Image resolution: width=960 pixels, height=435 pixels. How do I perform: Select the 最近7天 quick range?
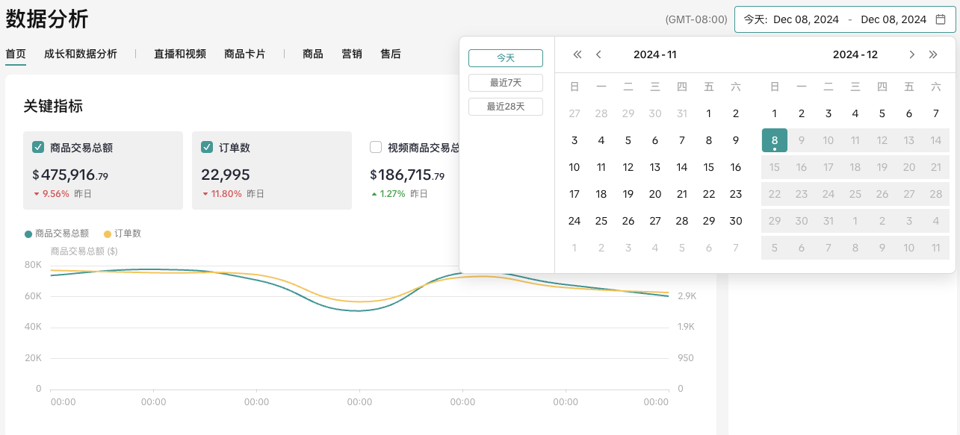[x=506, y=83]
